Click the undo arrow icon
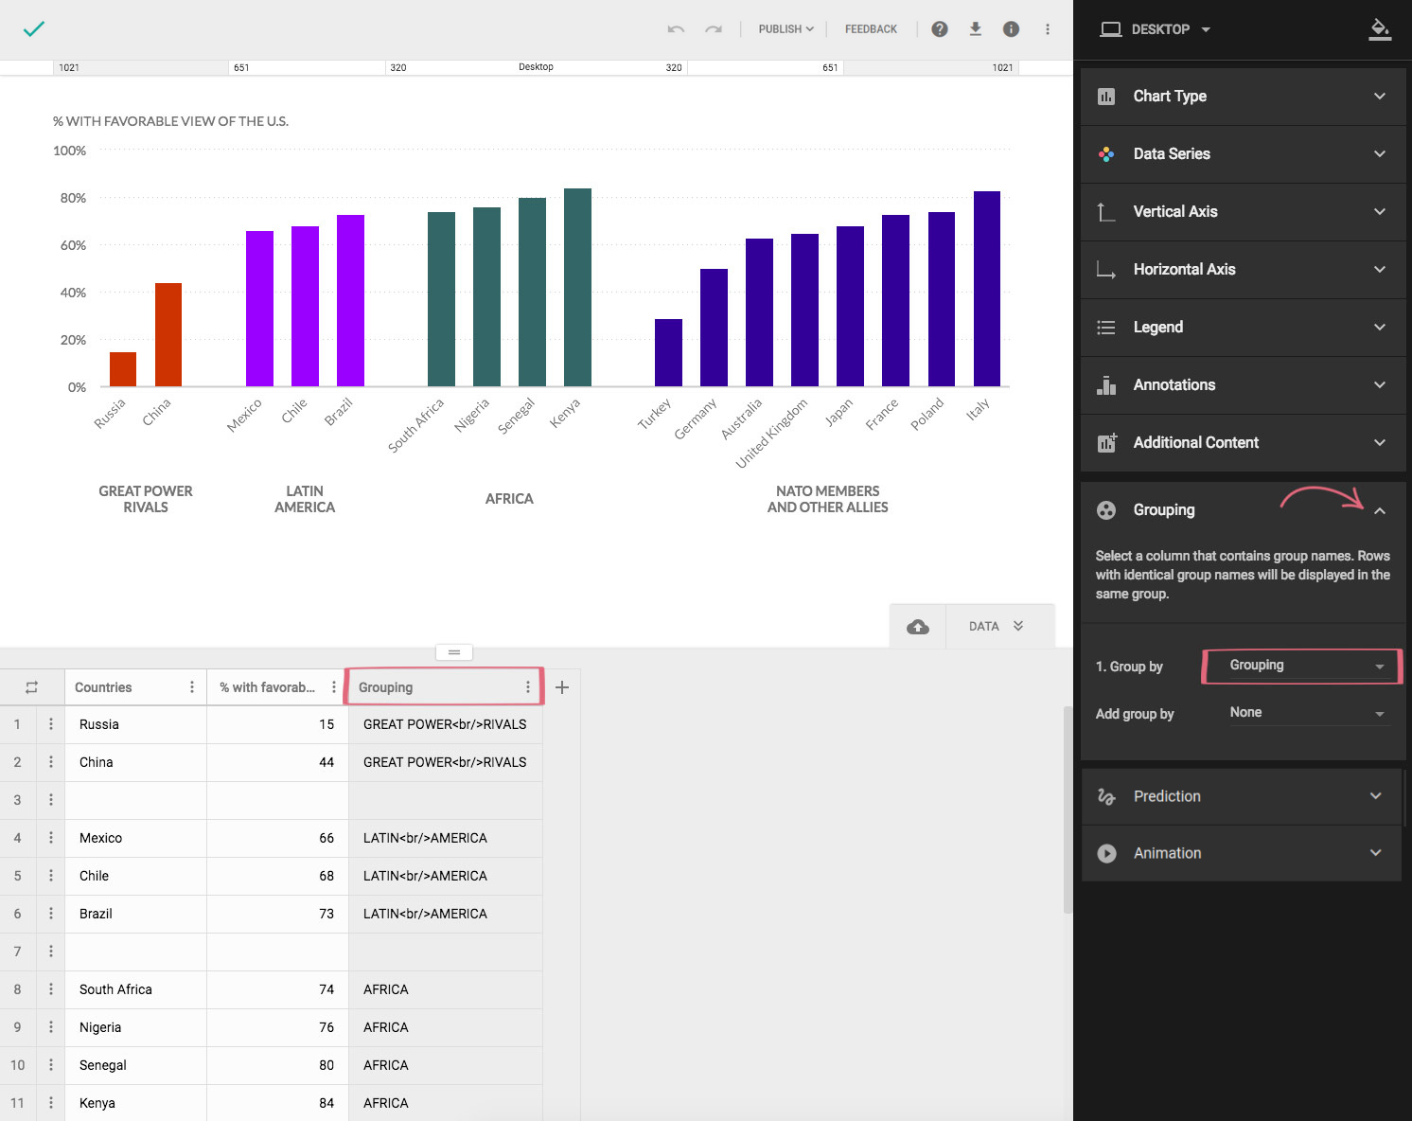Image resolution: width=1412 pixels, height=1121 pixels. 676,29
